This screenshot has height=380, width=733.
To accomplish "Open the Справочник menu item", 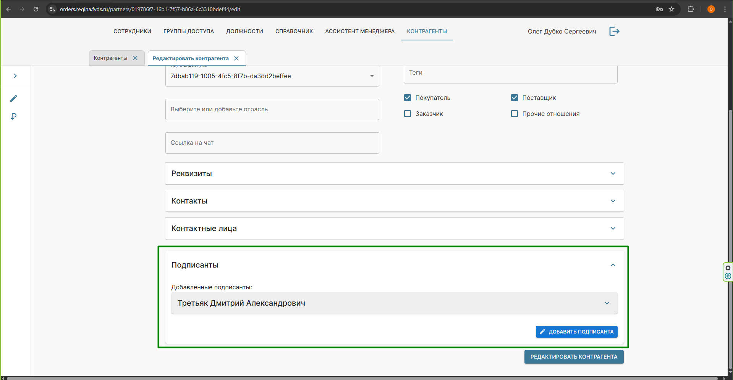I will (x=294, y=31).
